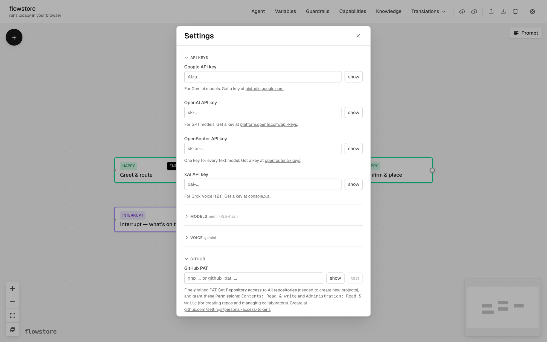Select the Greet & route node
This screenshot has height=342, width=547.
(x=145, y=170)
